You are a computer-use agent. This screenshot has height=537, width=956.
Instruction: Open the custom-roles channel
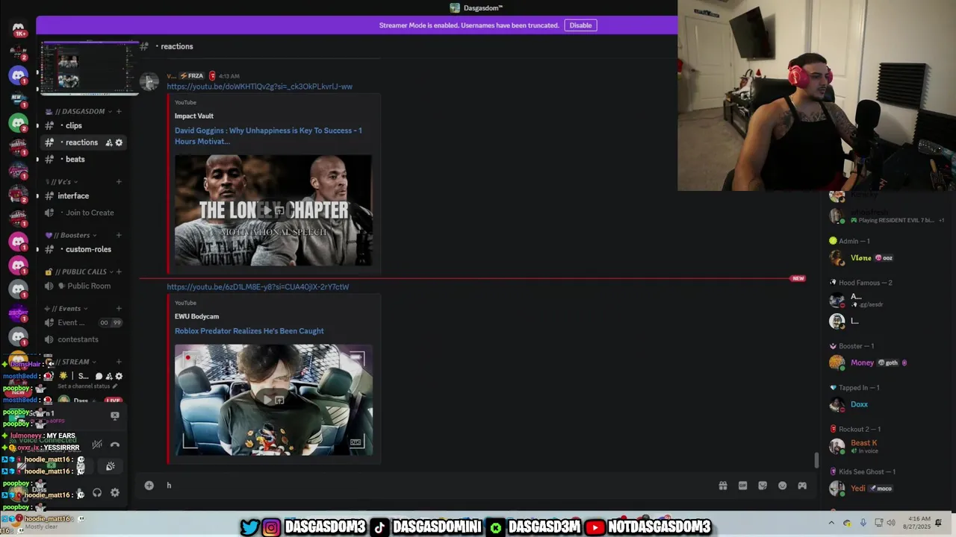click(x=82, y=249)
